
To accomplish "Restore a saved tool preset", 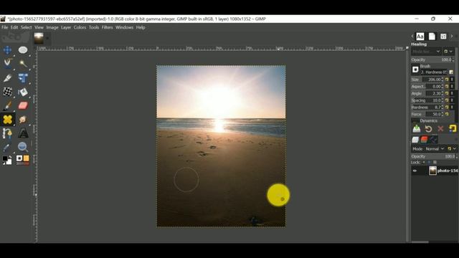I will [429, 129].
